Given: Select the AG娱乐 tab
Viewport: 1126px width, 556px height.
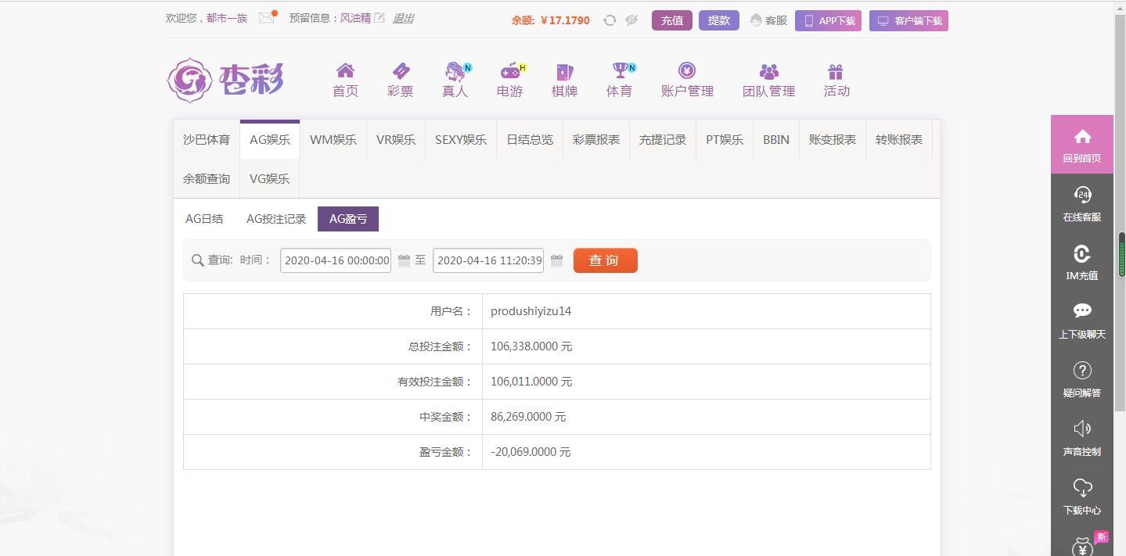Looking at the screenshot, I should click(x=270, y=139).
